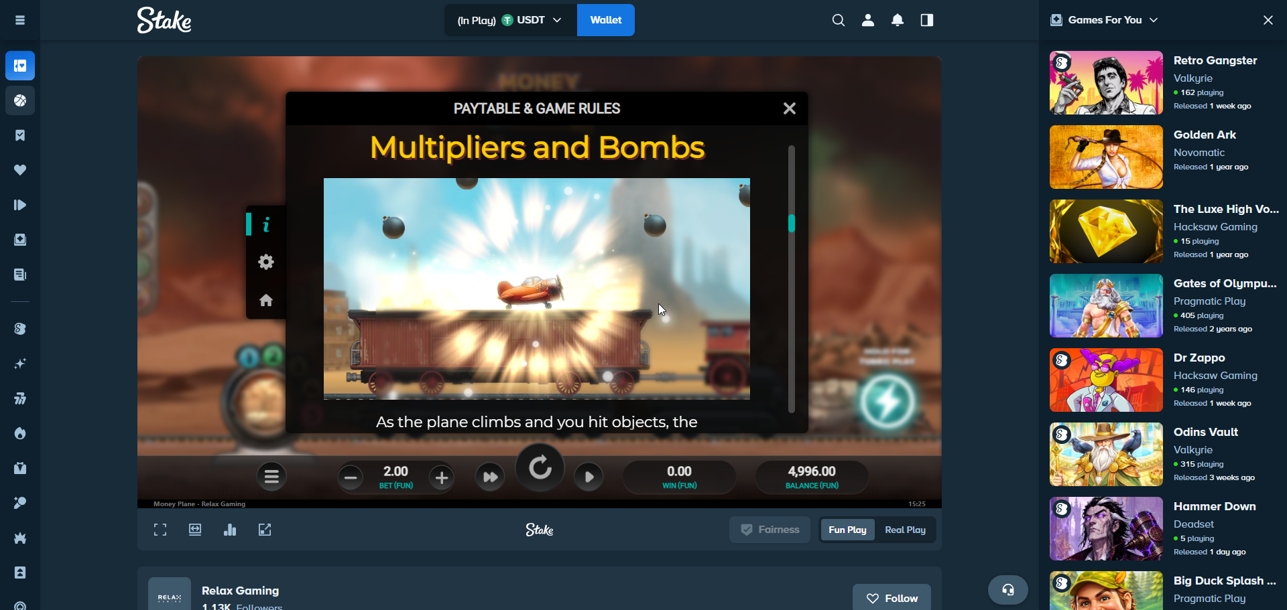The image size is (1287, 610).
Task: Click the sidebar news article icon
Action: [20, 275]
